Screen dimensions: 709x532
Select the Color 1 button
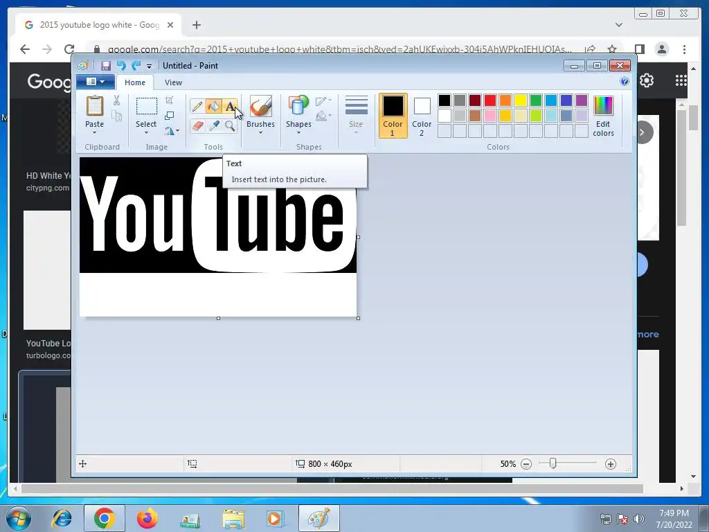[393, 116]
